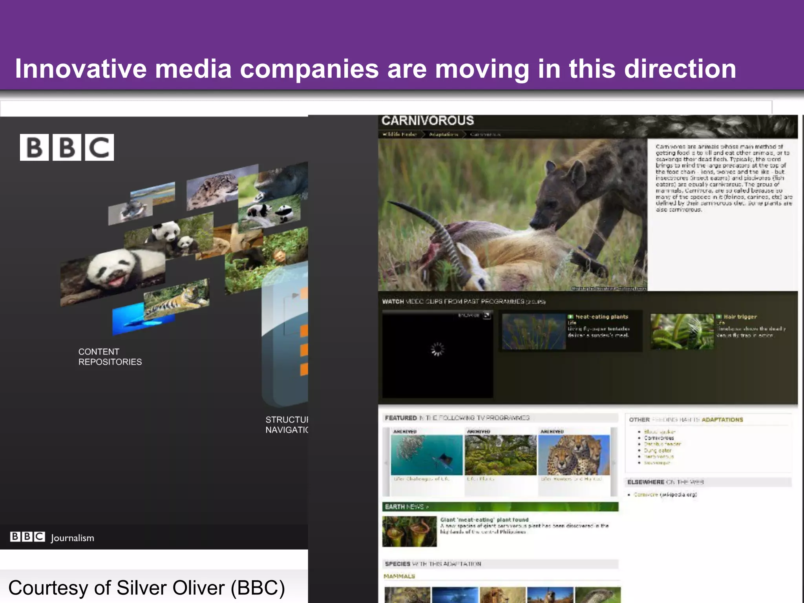Open the first mammal species thumbnail (leopard)

(407, 595)
